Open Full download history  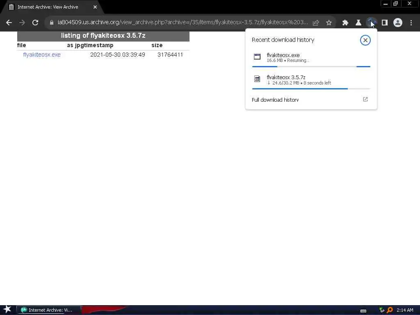click(311, 100)
